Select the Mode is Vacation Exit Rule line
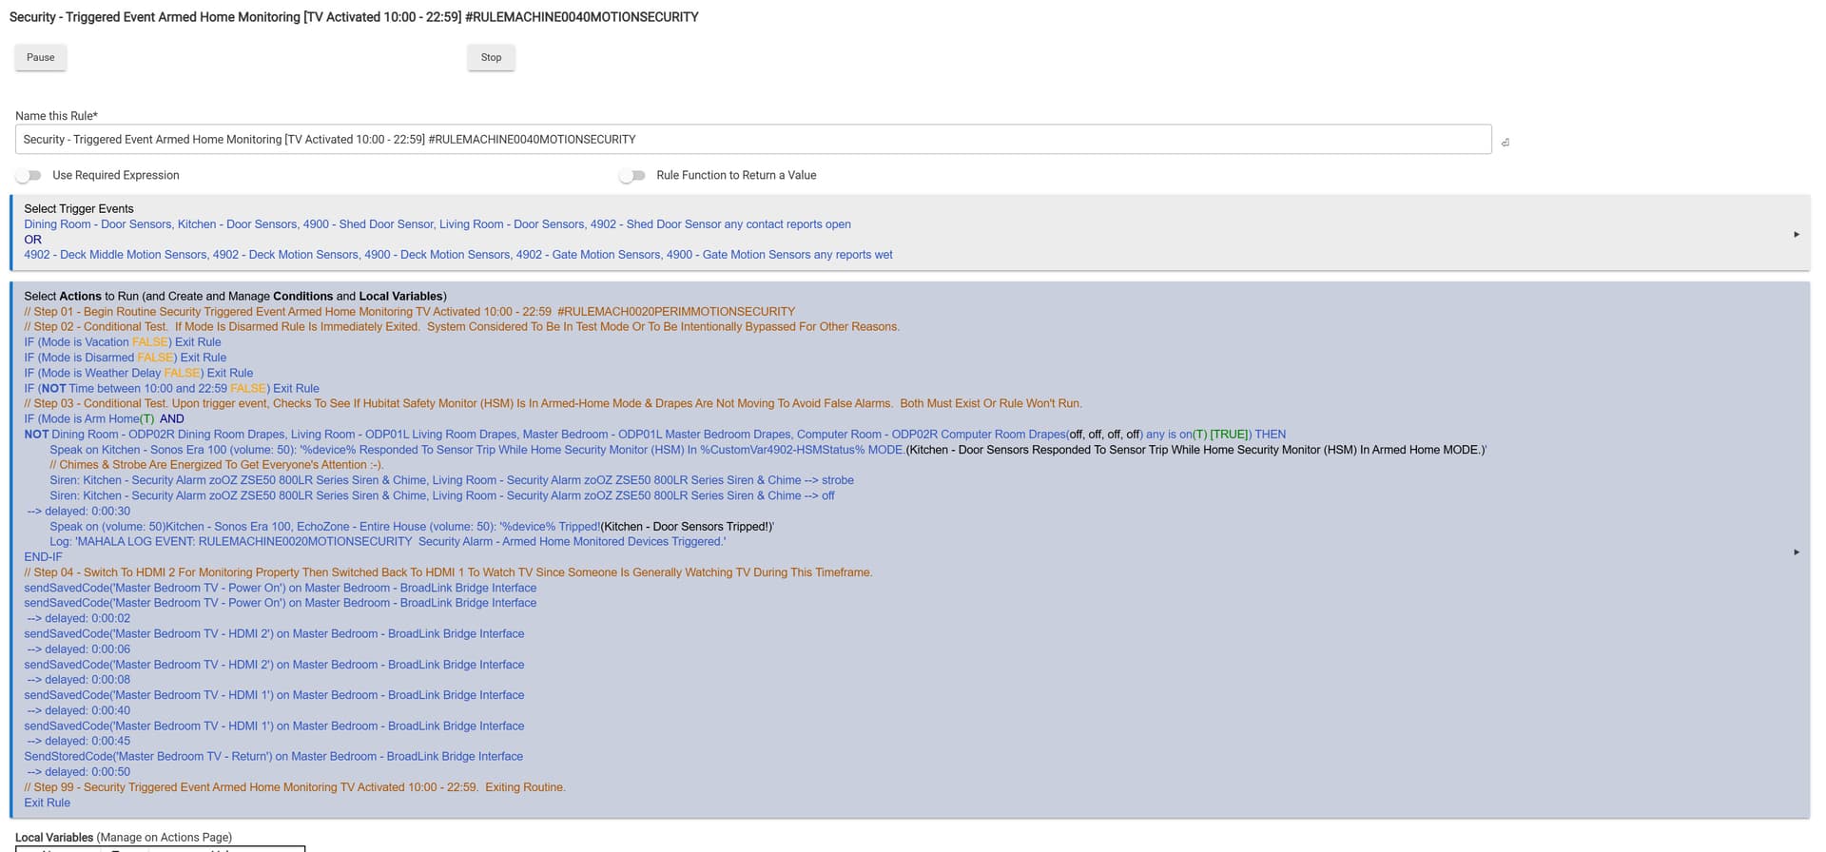The height and width of the screenshot is (852, 1826). 122,342
